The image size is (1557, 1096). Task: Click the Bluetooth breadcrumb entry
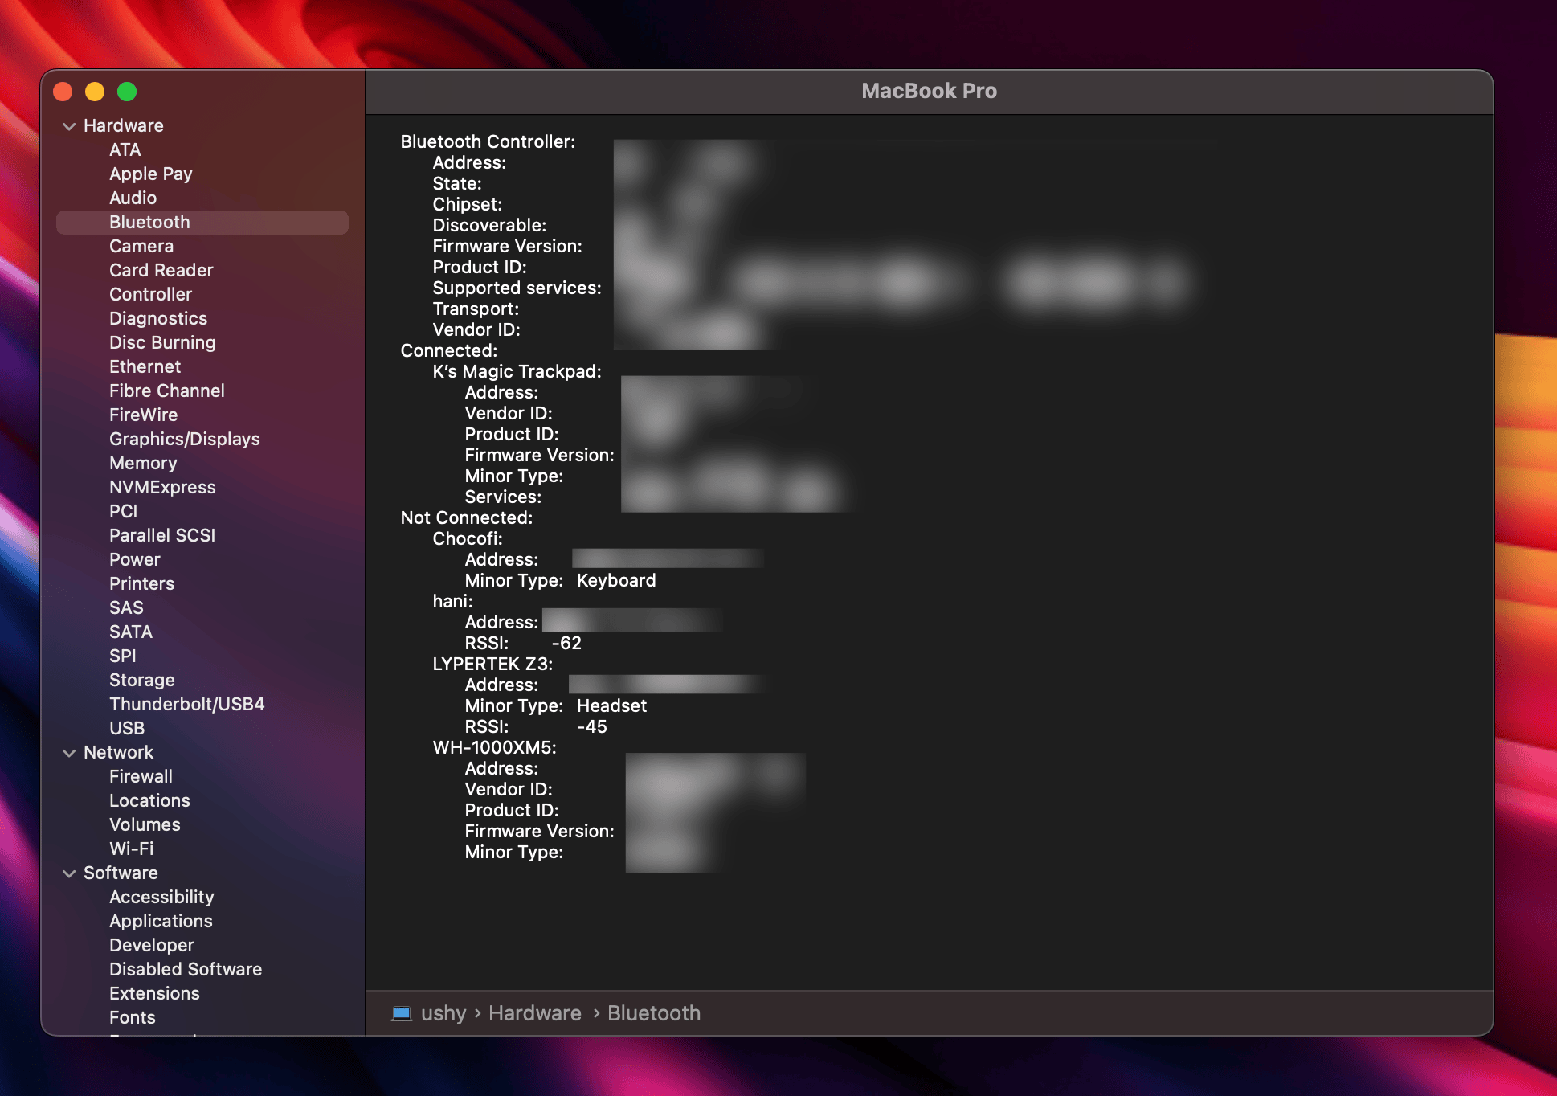click(x=653, y=1013)
